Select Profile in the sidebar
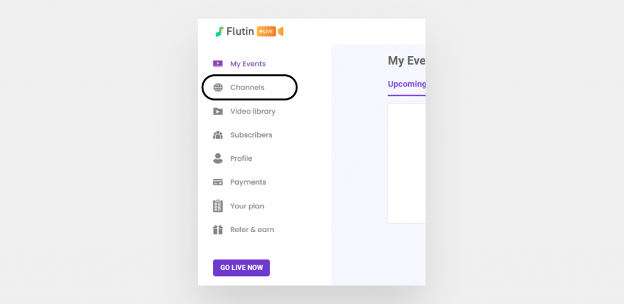This screenshot has width=624, height=304. [x=241, y=158]
